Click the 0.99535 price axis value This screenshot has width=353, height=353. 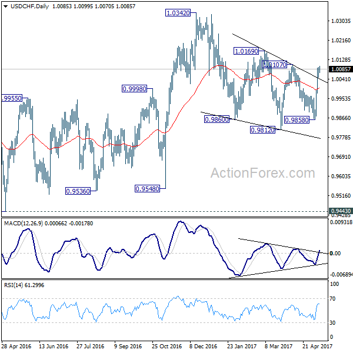(341, 98)
